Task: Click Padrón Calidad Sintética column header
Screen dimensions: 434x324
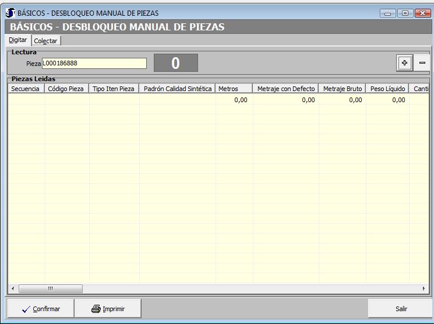Action: pos(177,89)
